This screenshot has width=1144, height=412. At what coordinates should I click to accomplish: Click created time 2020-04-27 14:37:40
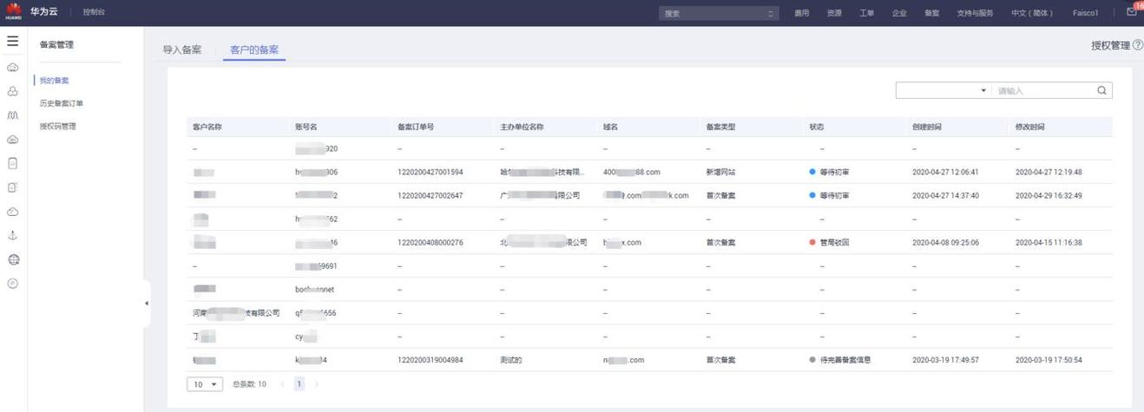click(945, 195)
